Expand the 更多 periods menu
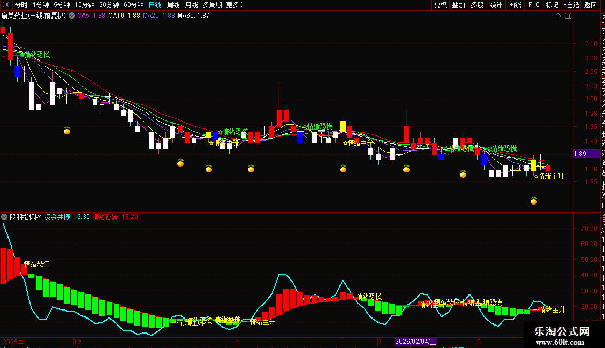 pyautogui.click(x=236, y=5)
